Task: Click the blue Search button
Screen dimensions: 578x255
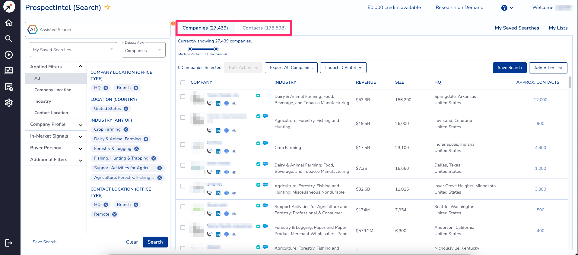Action: click(155, 242)
